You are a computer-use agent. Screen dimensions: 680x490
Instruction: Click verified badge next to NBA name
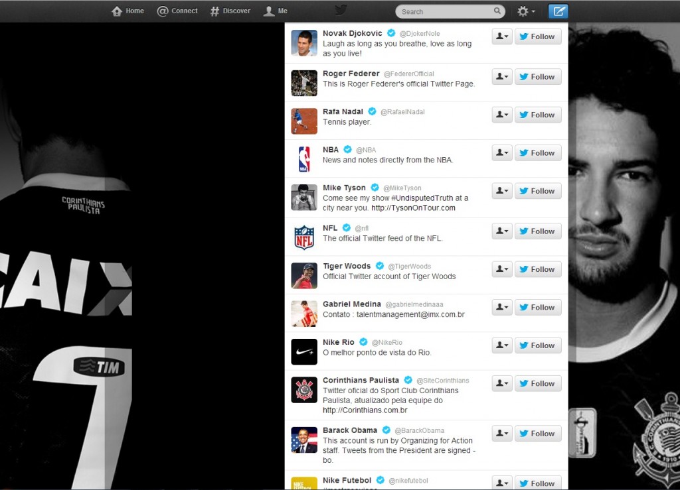pos(347,149)
